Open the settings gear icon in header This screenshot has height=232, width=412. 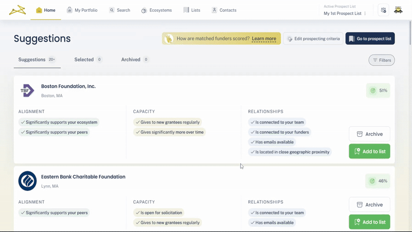tap(383, 10)
